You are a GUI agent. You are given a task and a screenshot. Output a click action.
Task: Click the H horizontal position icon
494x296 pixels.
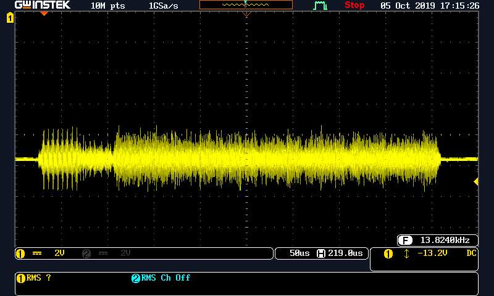coord(321,253)
